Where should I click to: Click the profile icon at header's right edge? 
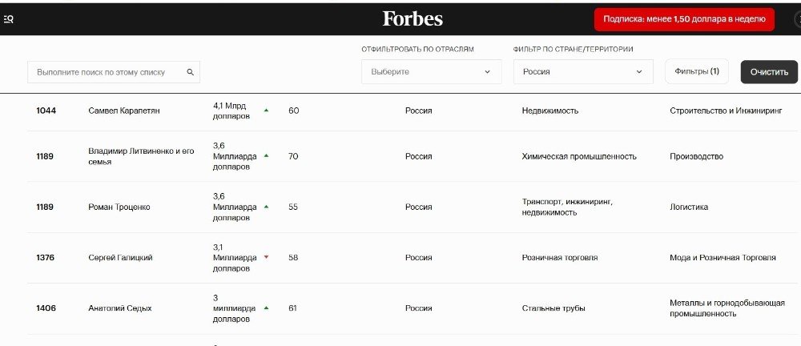[796, 18]
